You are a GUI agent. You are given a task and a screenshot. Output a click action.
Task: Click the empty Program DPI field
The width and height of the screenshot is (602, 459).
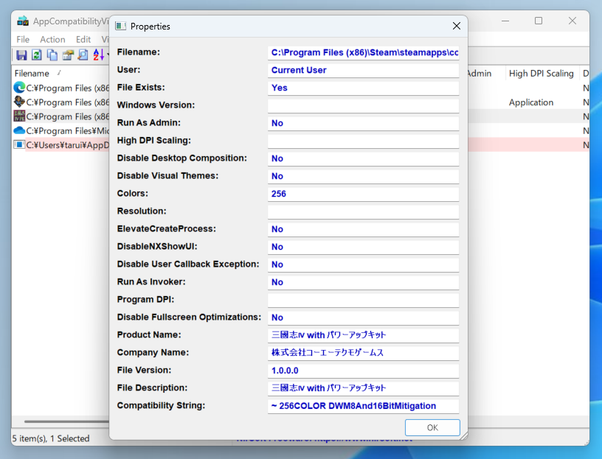363,299
